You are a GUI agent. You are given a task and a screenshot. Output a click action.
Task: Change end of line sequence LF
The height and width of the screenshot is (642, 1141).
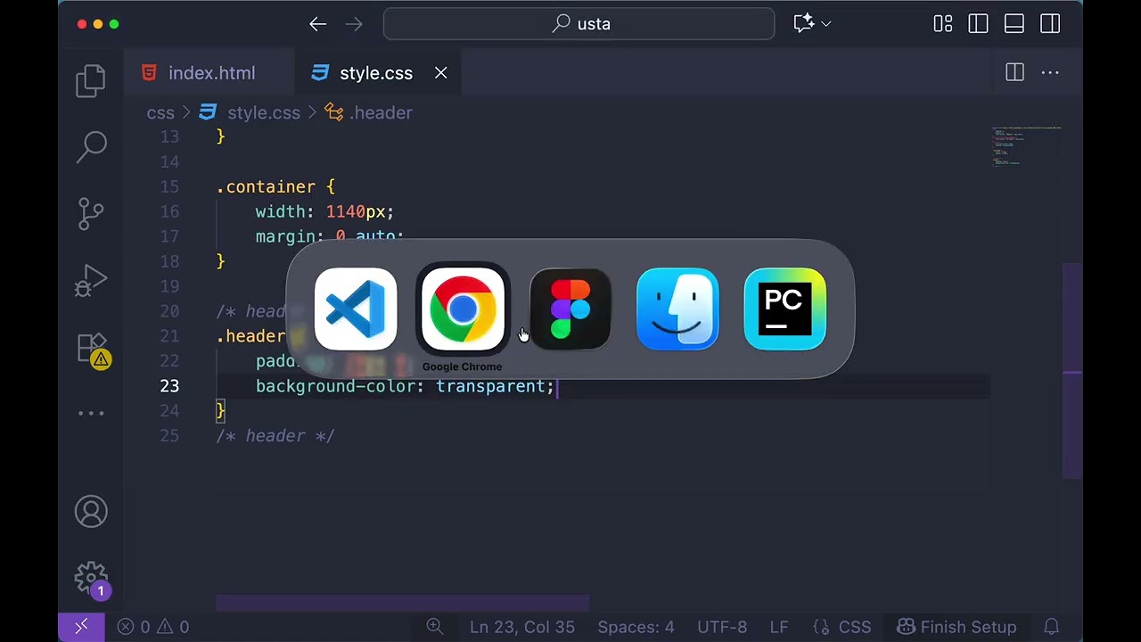pos(779,627)
